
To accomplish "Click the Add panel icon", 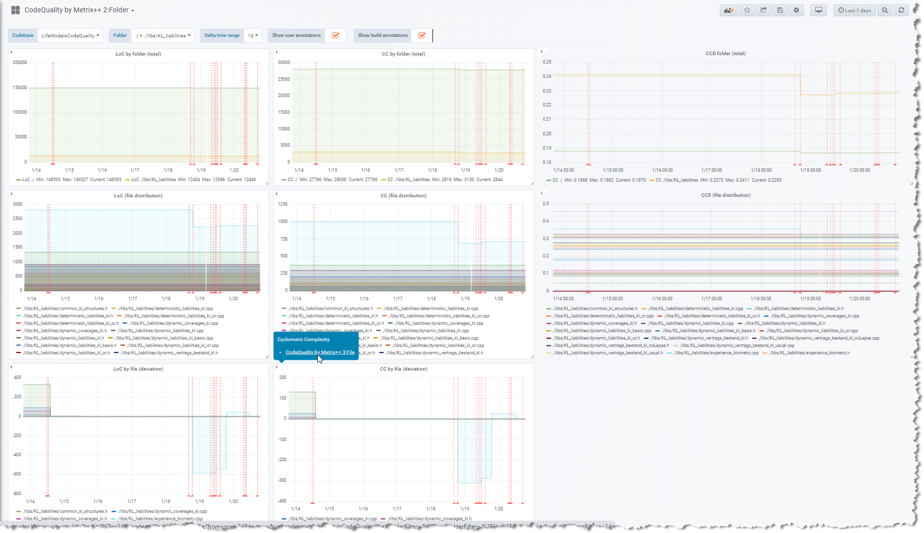I will [x=729, y=10].
